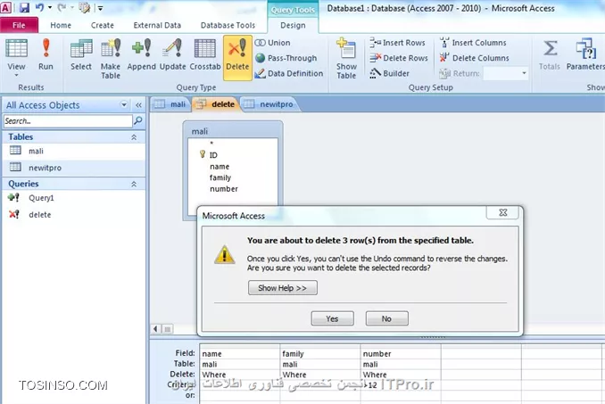Click Delete Columns in Query Setup
Screen dimensions: 605x404
tap(474, 58)
